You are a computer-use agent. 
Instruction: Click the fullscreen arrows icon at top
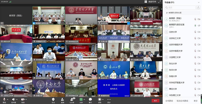click(159, 2)
